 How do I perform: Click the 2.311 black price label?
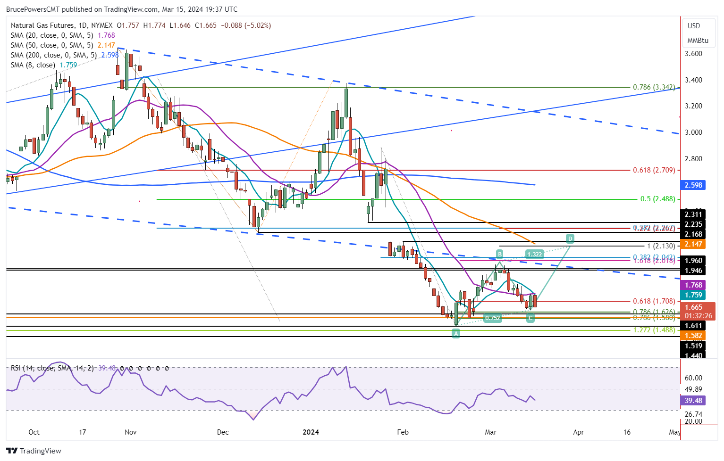(693, 214)
